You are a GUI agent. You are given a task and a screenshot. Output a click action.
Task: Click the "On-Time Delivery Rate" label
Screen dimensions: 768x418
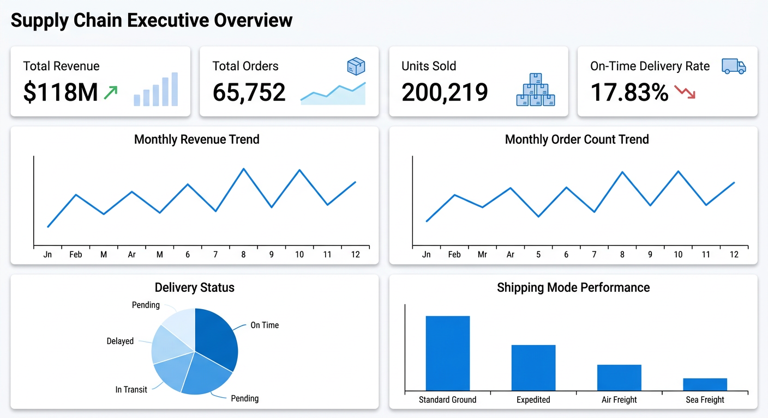[650, 66]
